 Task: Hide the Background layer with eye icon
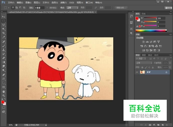pos(137,72)
